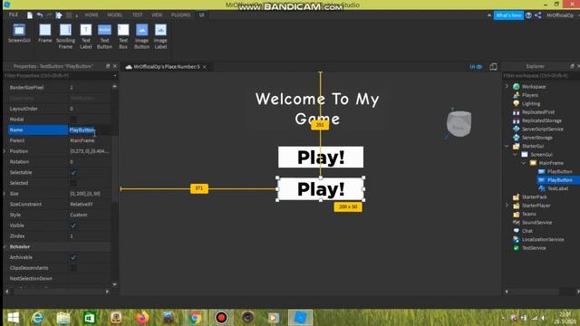Click the Style value Custom
Viewport: 580px width, 326px height.
pos(79,215)
